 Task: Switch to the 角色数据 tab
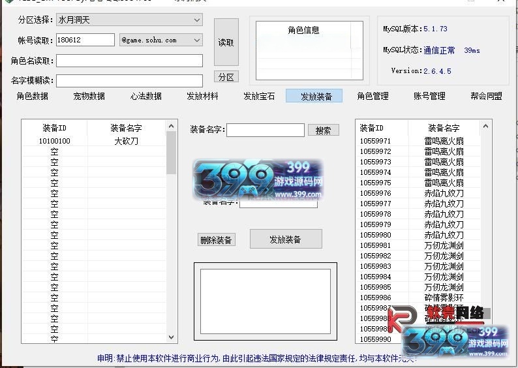pos(33,96)
